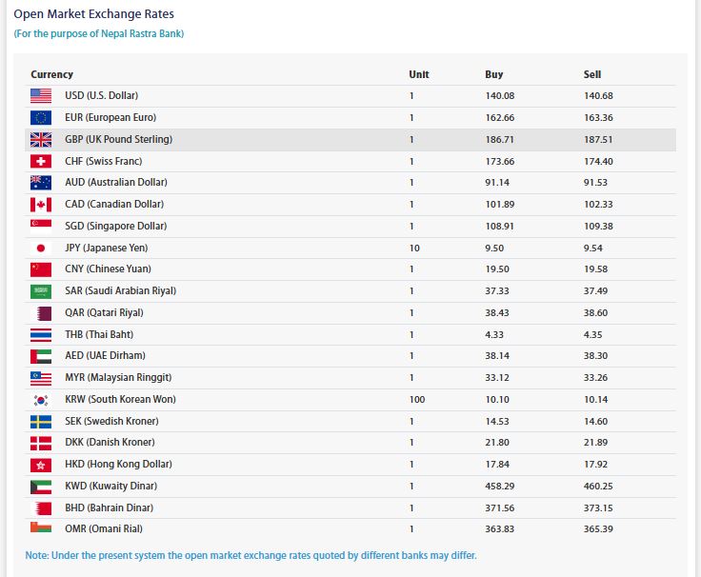Click the European Union flag icon
The image size is (701, 577).
click(41, 118)
